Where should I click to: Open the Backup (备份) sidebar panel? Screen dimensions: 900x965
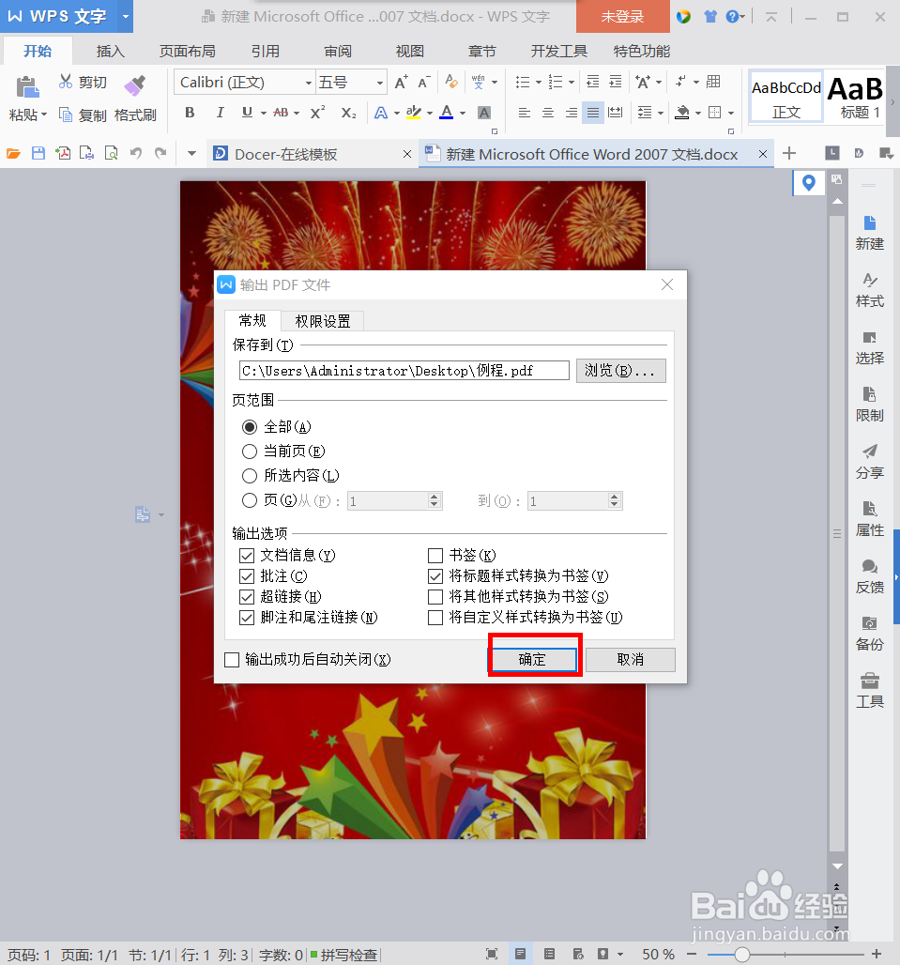tap(869, 634)
